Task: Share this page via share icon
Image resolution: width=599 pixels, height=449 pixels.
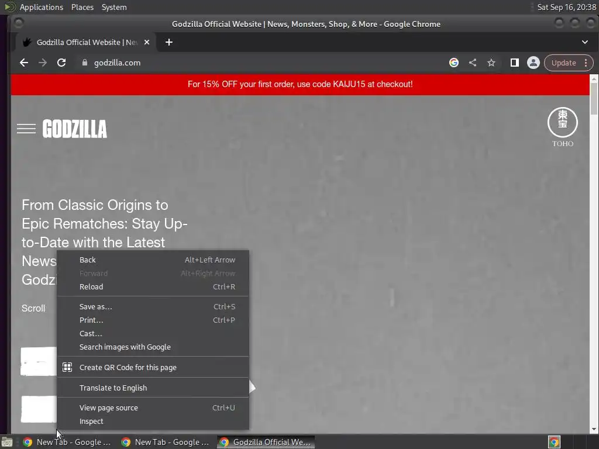Action: [x=473, y=63]
